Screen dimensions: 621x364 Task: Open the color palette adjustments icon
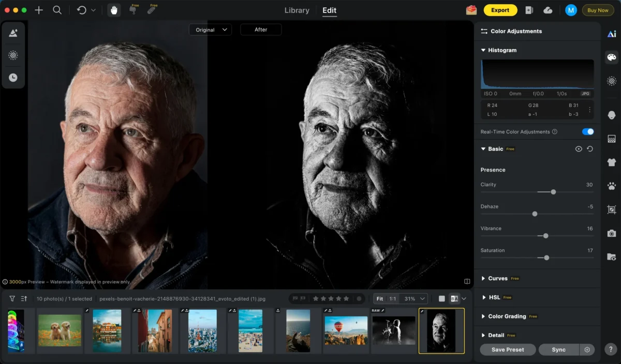[x=612, y=57]
